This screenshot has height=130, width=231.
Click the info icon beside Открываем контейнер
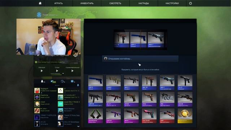pos(106,58)
